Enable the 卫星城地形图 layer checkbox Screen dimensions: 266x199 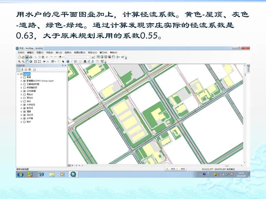click(x=24, y=84)
